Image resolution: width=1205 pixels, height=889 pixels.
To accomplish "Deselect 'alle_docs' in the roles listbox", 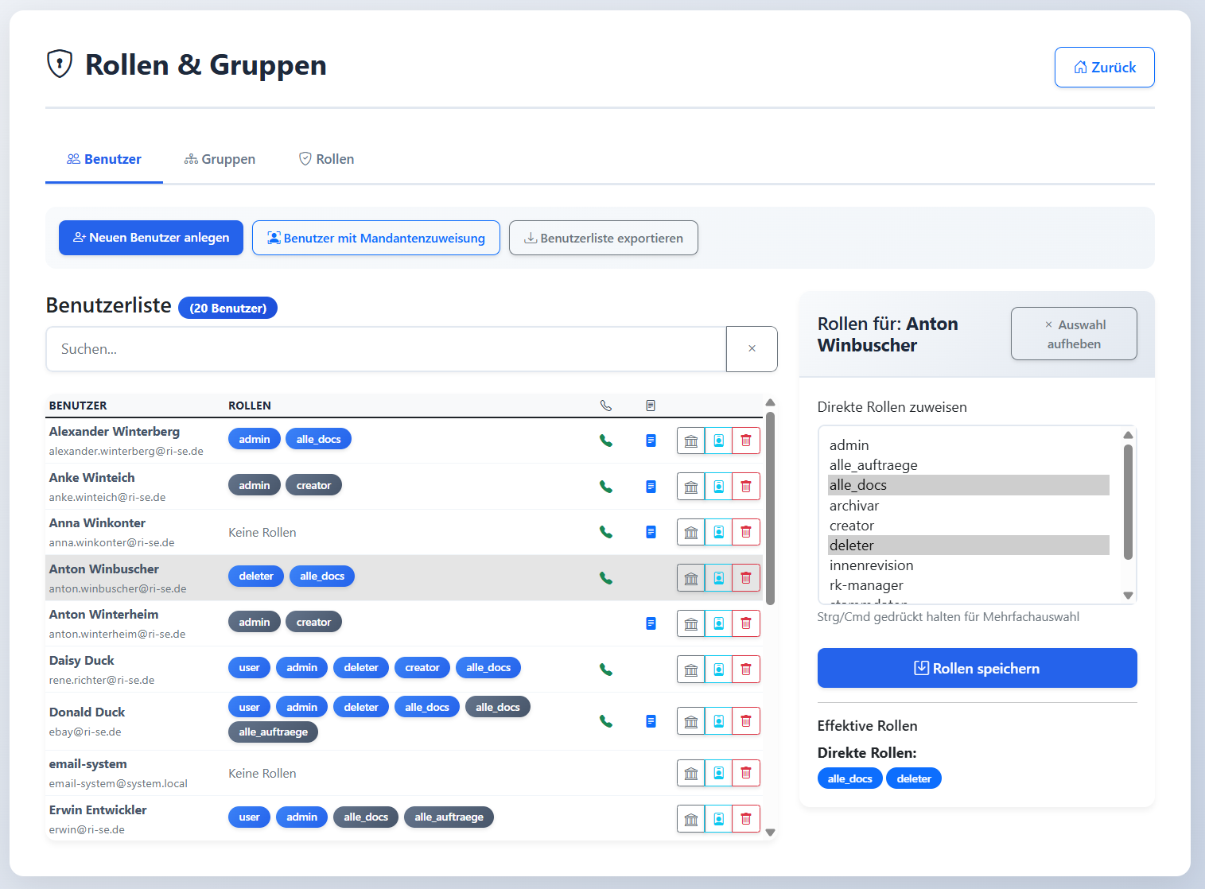I will pos(857,485).
